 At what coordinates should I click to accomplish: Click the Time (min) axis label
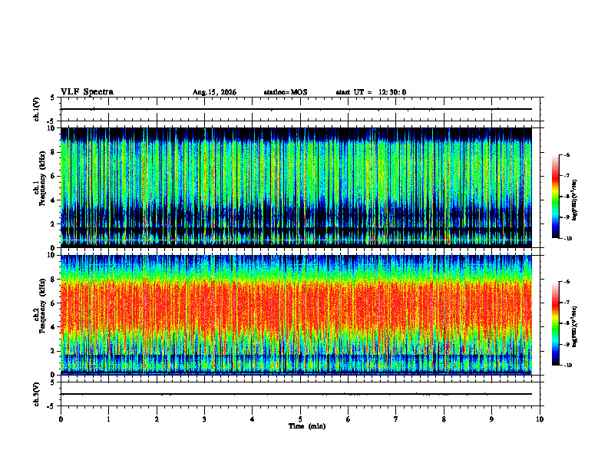pos(307,426)
